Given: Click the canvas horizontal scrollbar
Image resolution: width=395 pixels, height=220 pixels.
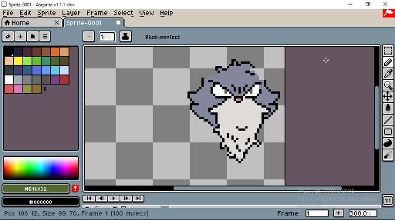Looking at the screenshot, I should [258, 188].
